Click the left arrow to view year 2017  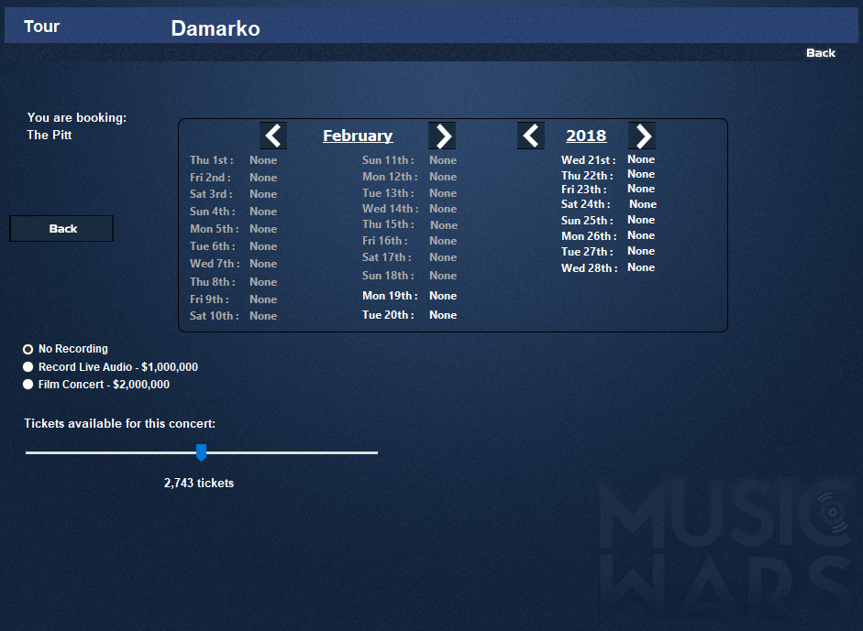530,135
